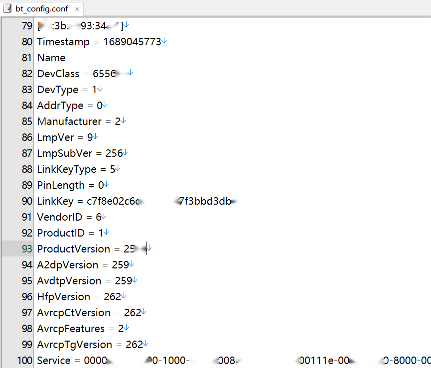Click the 'A2dpVersion = 259' line
The height and width of the screenshot is (368, 431).
click(x=83, y=265)
